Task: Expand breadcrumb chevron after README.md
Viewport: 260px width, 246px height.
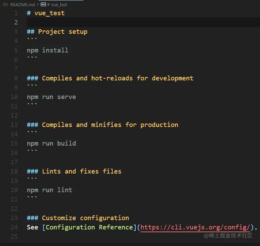Action: click(38, 4)
